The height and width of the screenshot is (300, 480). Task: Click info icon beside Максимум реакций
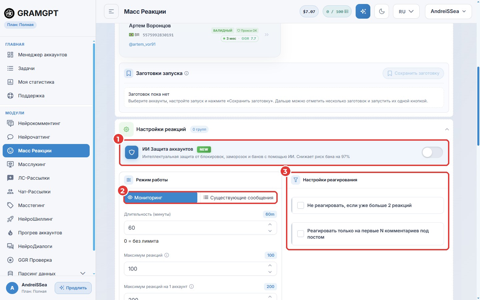pyautogui.click(x=167, y=255)
